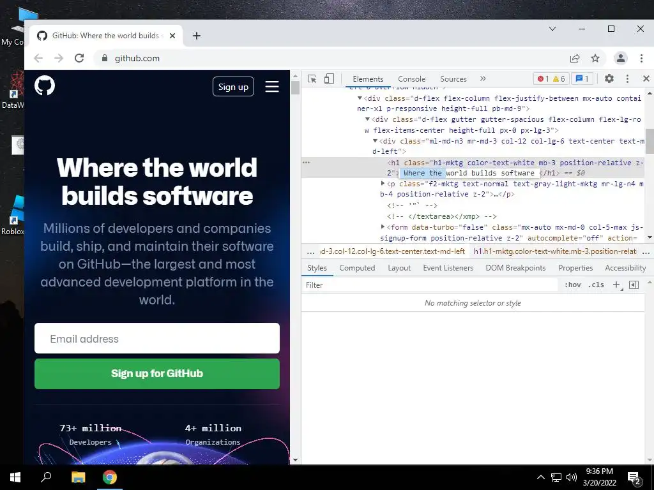Open the notification center icon
654x490 pixels.
pos(634,478)
